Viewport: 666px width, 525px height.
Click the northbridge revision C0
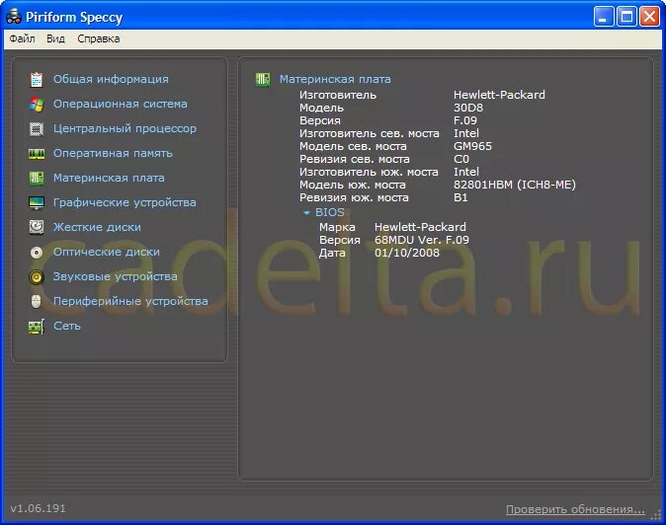tap(461, 159)
